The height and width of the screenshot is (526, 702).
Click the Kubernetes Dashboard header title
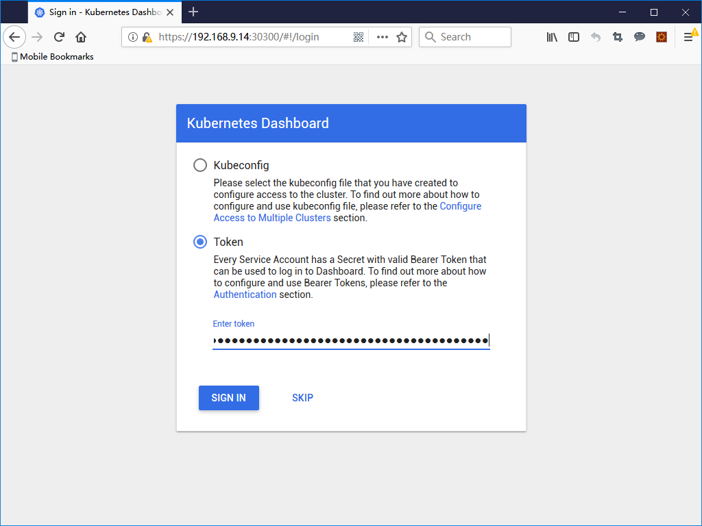pyautogui.click(x=258, y=123)
